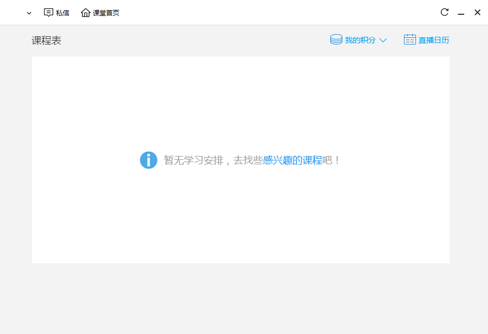Expand the chevron dropdown at top-left
The image size is (488, 334).
tap(28, 12)
